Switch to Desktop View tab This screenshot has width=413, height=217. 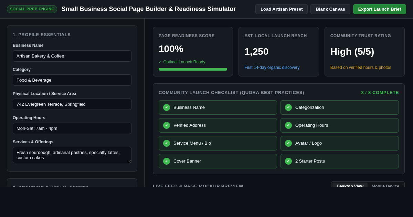pos(350,185)
